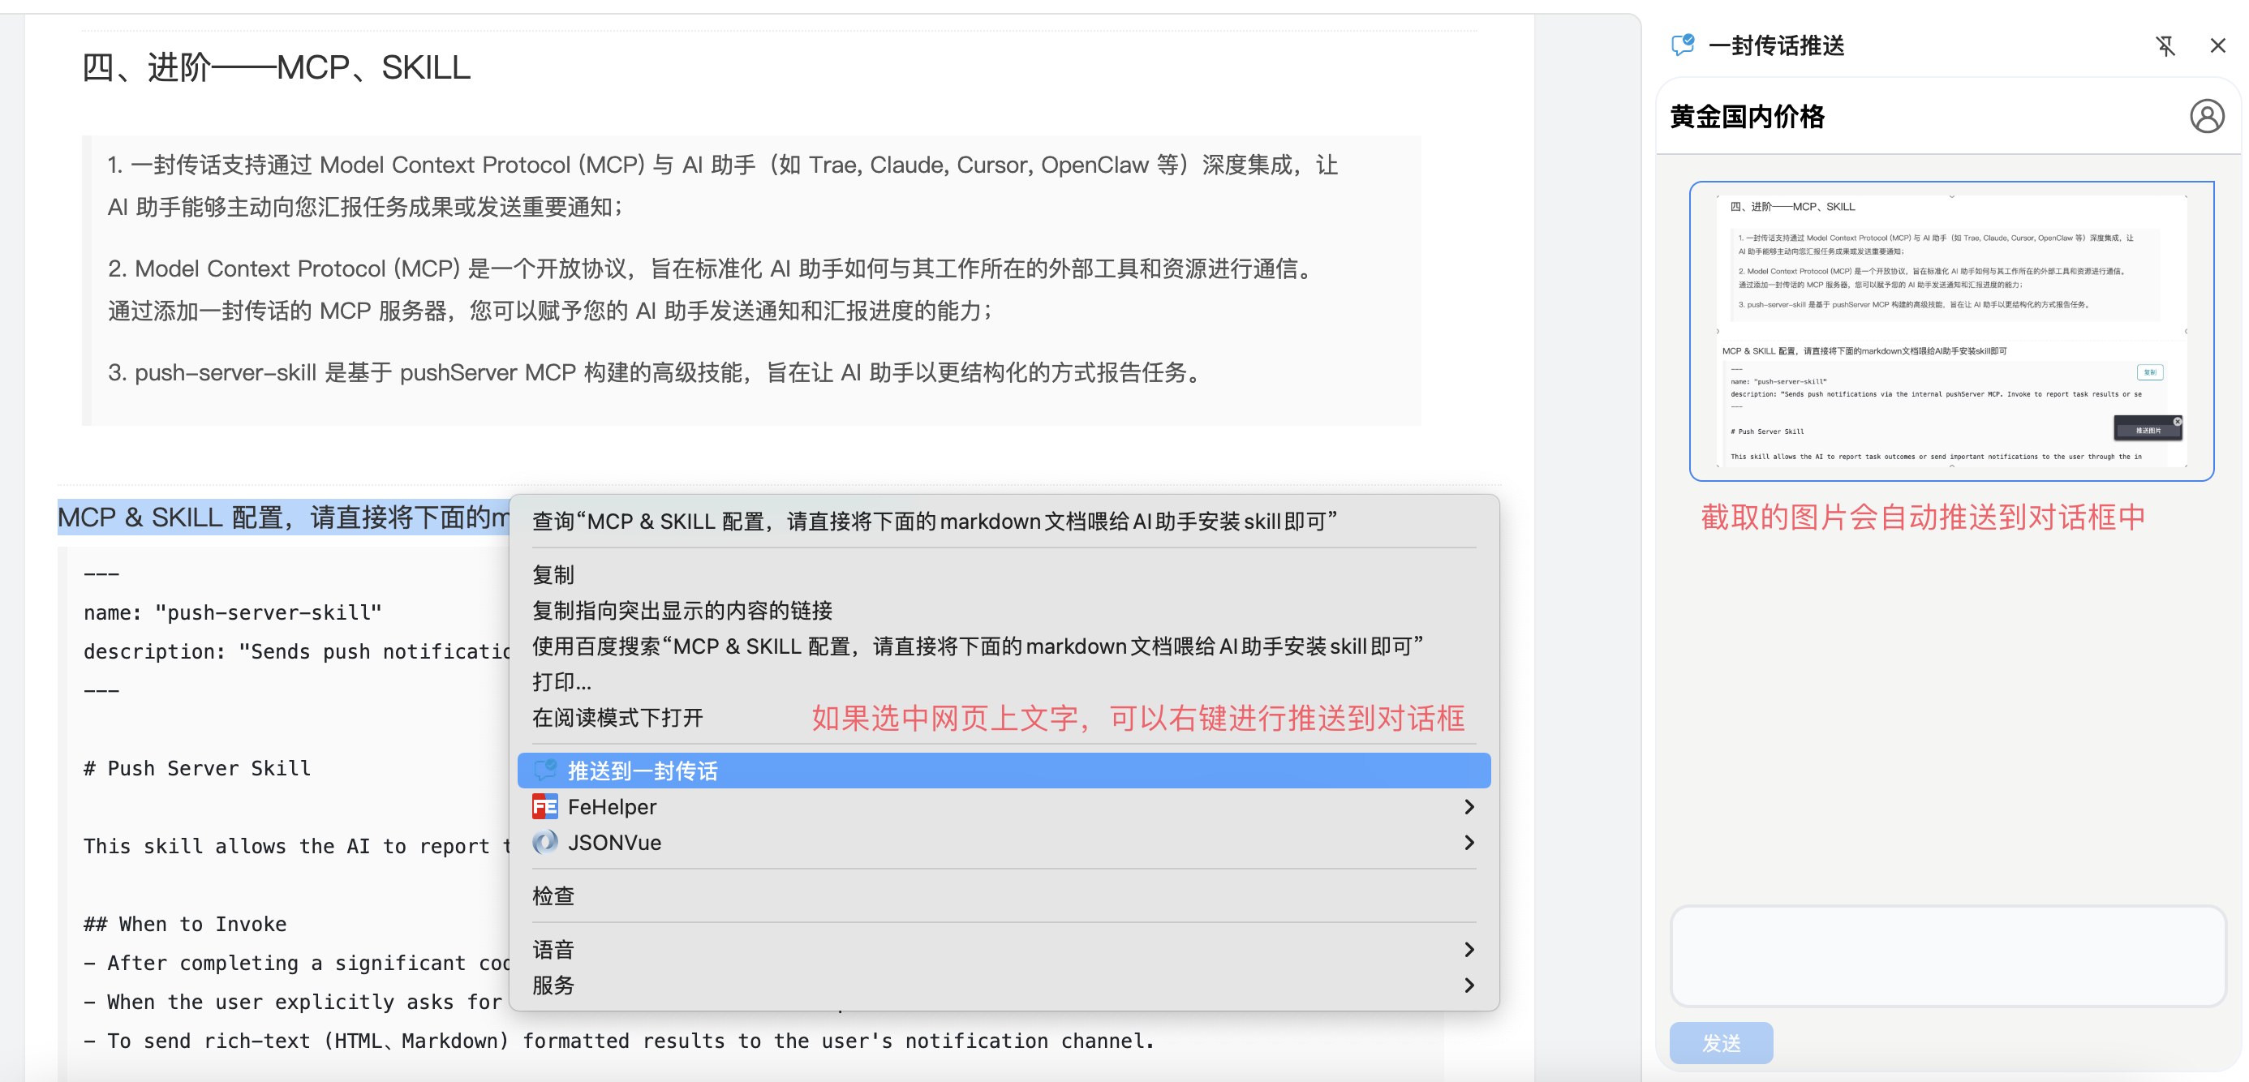Expand the FeHelper submenu
This screenshot has height=1082, width=2249.
click(x=1469, y=806)
